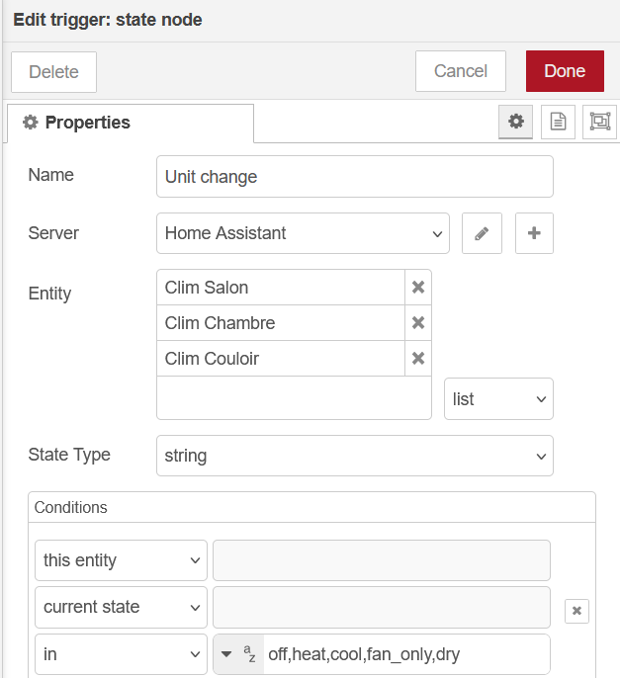Add a new server with plus icon
Viewport: 620px width, 678px height.
click(x=534, y=233)
